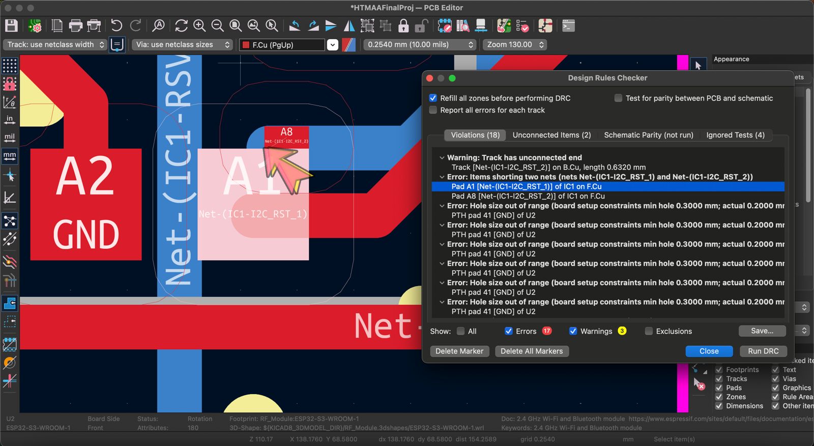Select Pad A8 violation entry in list

(x=528, y=196)
